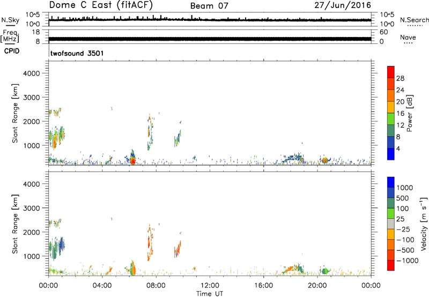Click the "twofsound 3501" control program text
Image resolution: width=429 pixels, height=297 pixels.
tap(77, 53)
